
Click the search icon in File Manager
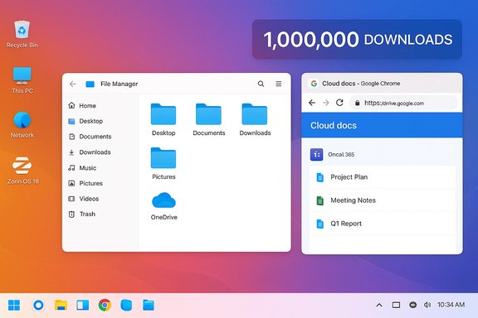coord(261,84)
